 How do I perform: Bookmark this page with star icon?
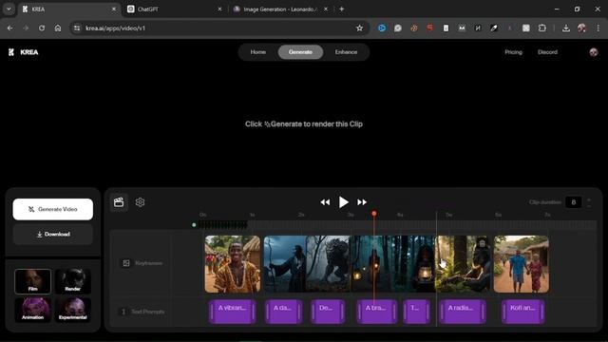point(359,28)
